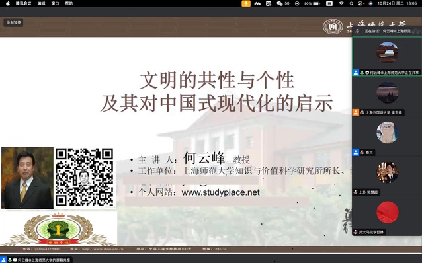Click the Spotlight search icon
422x263 pixels.
pos(351,3)
